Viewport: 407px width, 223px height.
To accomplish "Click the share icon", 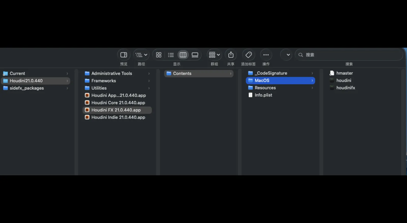I will (231, 55).
